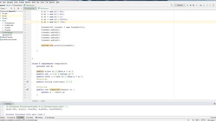Expand the .idea folder
Image resolution: width=216 pixels, height=121 pixels.
(1, 13)
